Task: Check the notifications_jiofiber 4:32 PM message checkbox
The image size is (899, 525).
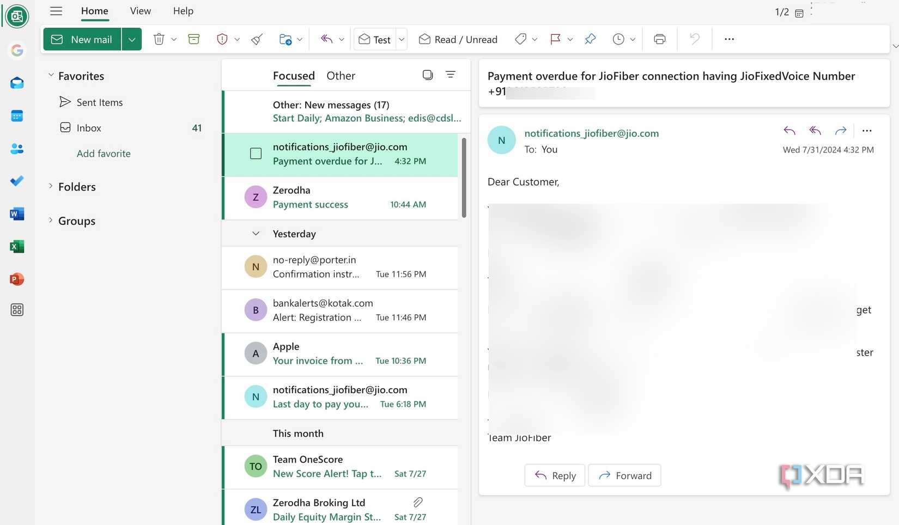Action: pyautogui.click(x=256, y=154)
